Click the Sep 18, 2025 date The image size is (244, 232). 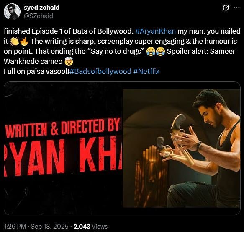pyautogui.click(x=50, y=227)
